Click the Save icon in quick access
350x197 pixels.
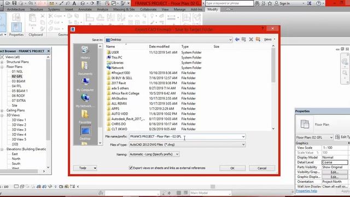point(14,3)
